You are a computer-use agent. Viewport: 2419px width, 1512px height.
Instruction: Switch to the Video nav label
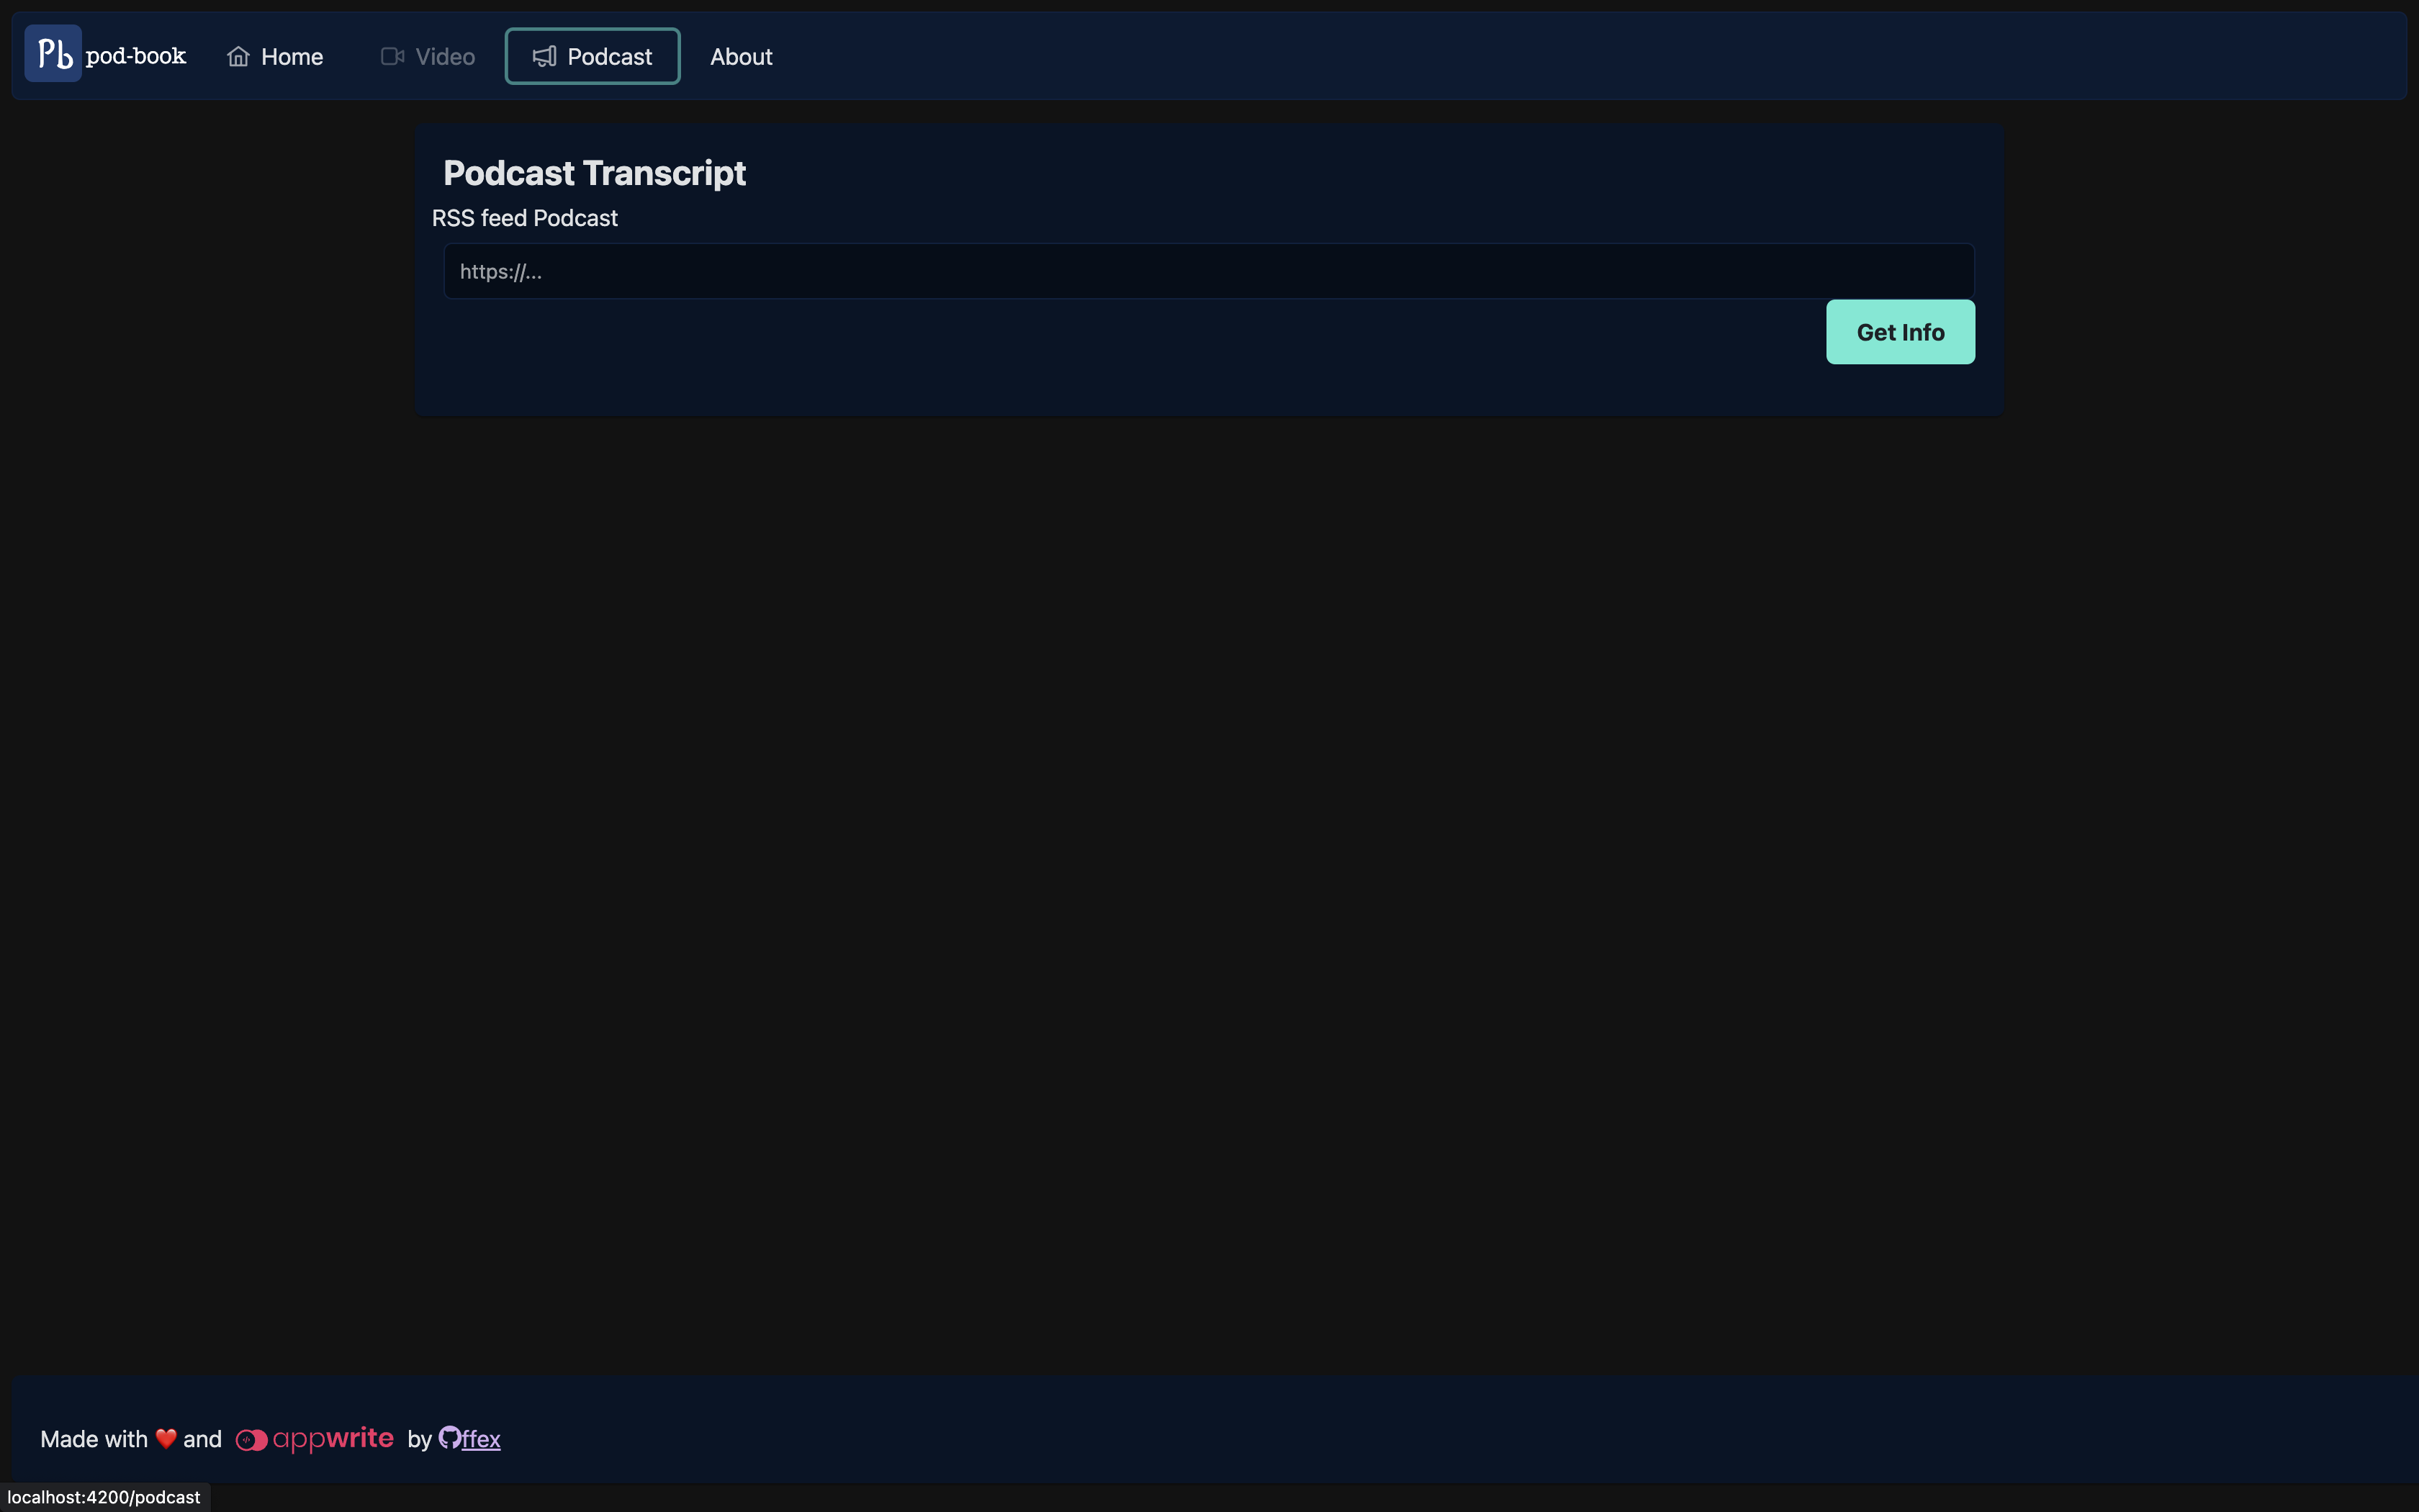[445, 57]
